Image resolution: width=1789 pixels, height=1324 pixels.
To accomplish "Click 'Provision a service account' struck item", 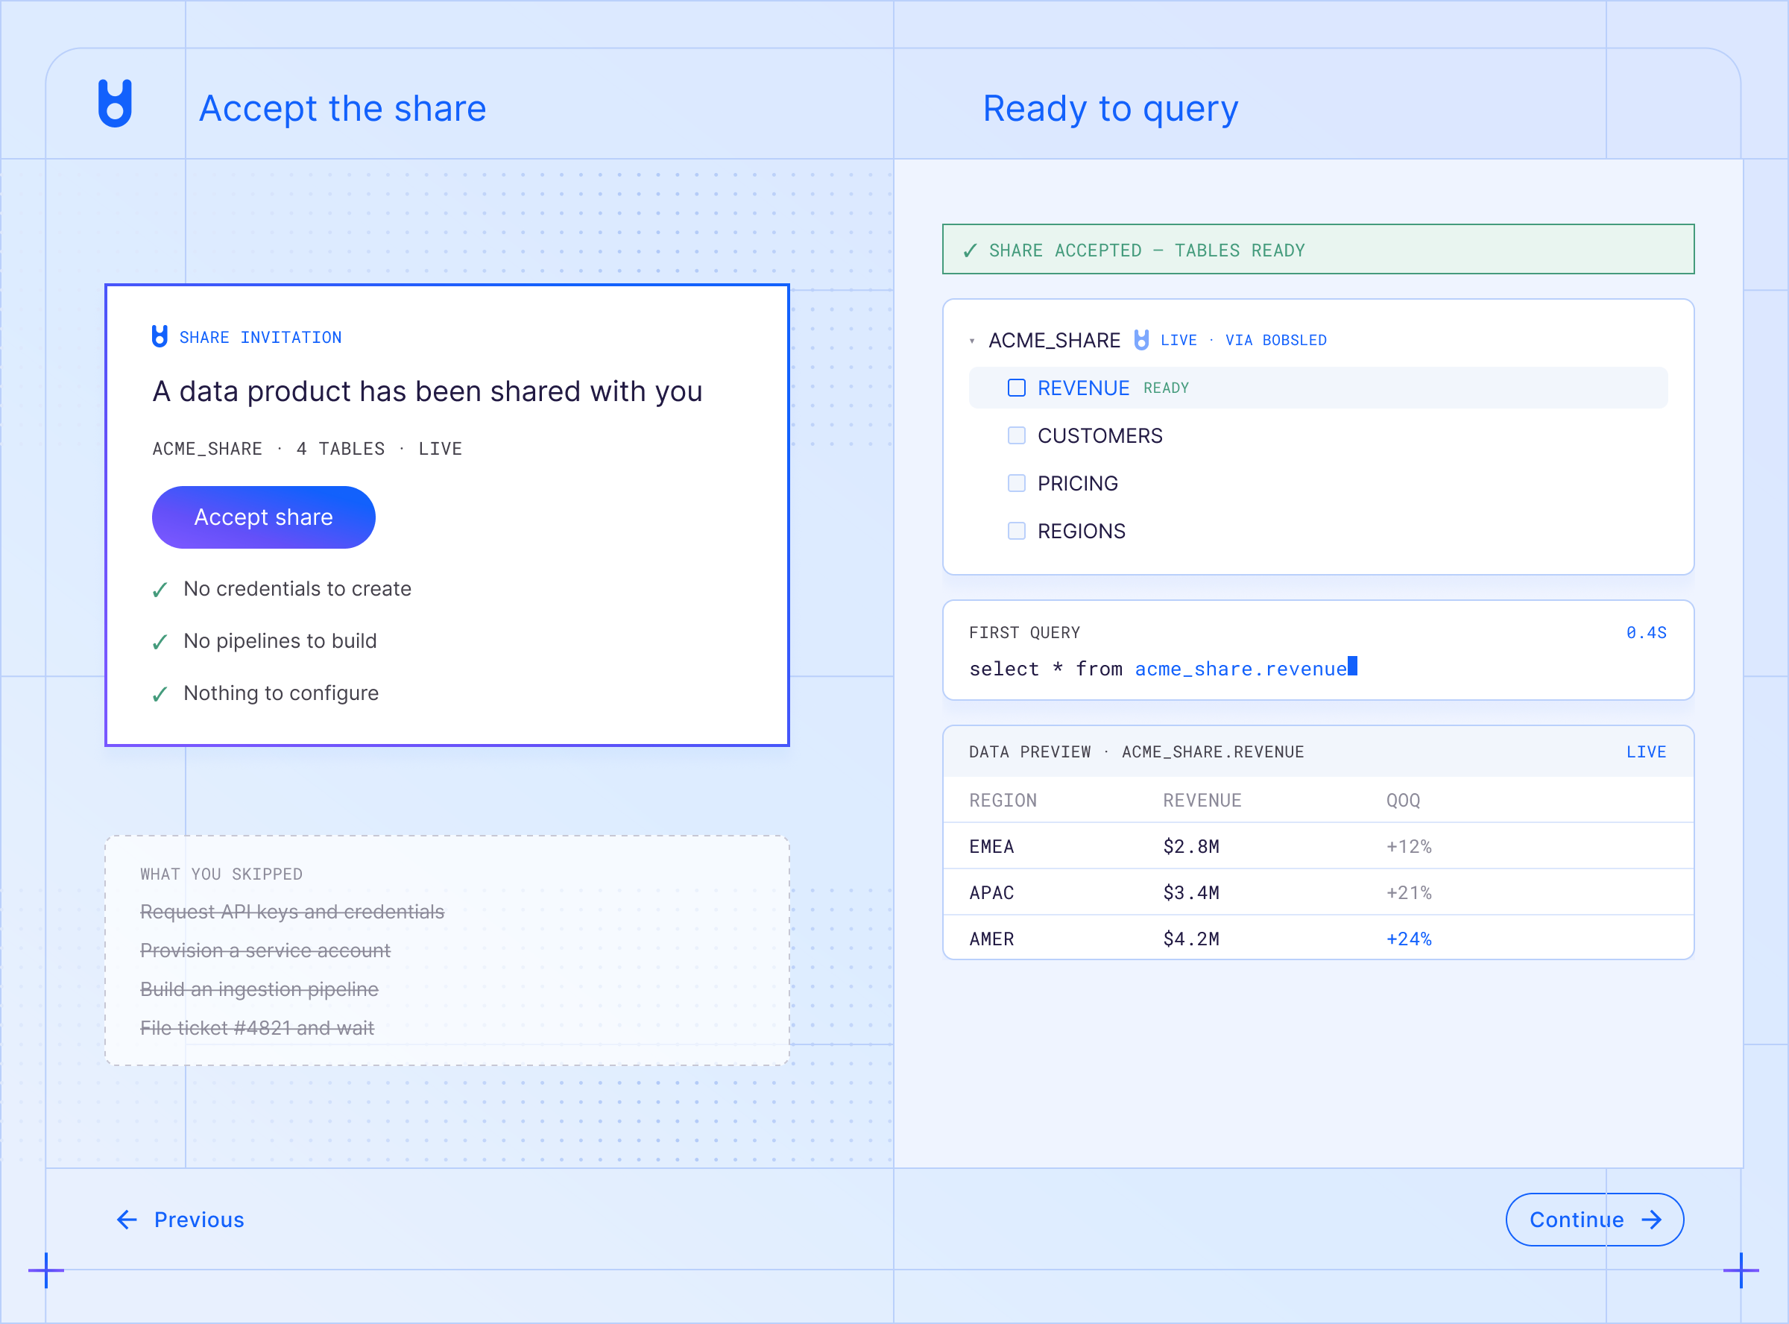I will pos(265,951).
